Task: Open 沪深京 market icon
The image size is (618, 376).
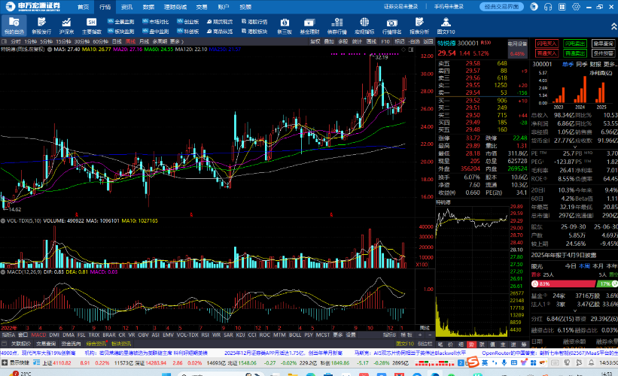Action: [x=66, y=26]
